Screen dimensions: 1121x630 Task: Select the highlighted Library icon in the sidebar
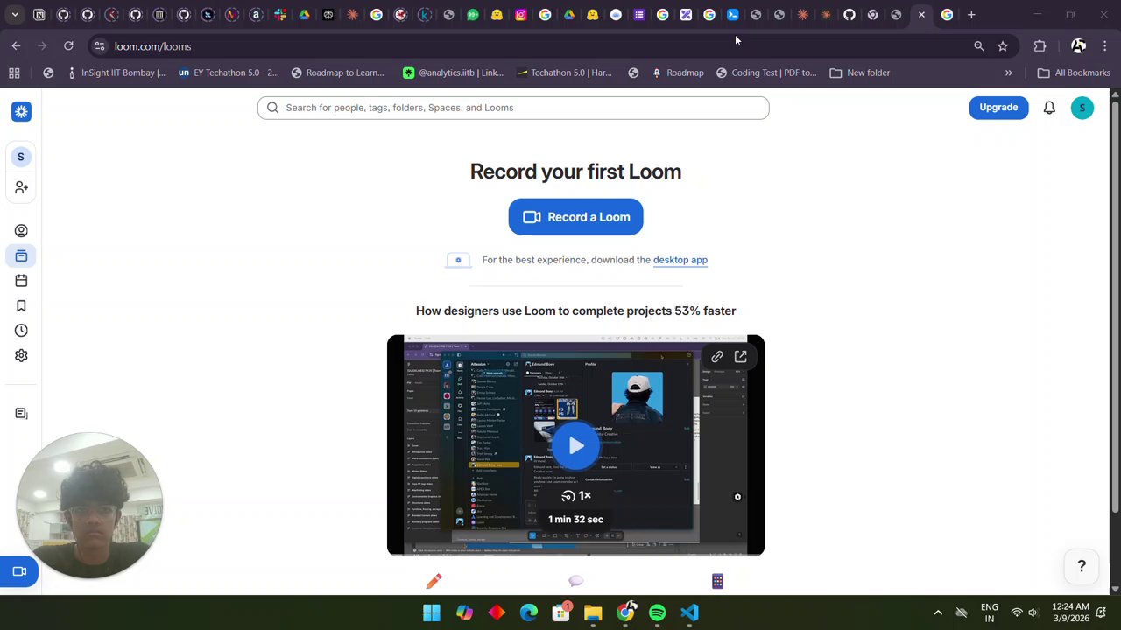tap(21, 255)
